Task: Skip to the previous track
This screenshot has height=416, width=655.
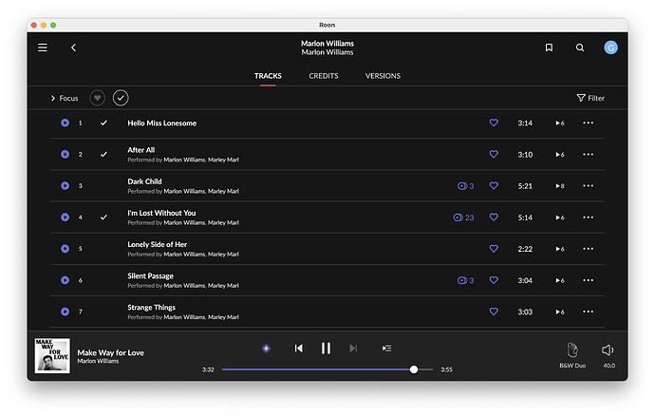Action: point(298,349)
